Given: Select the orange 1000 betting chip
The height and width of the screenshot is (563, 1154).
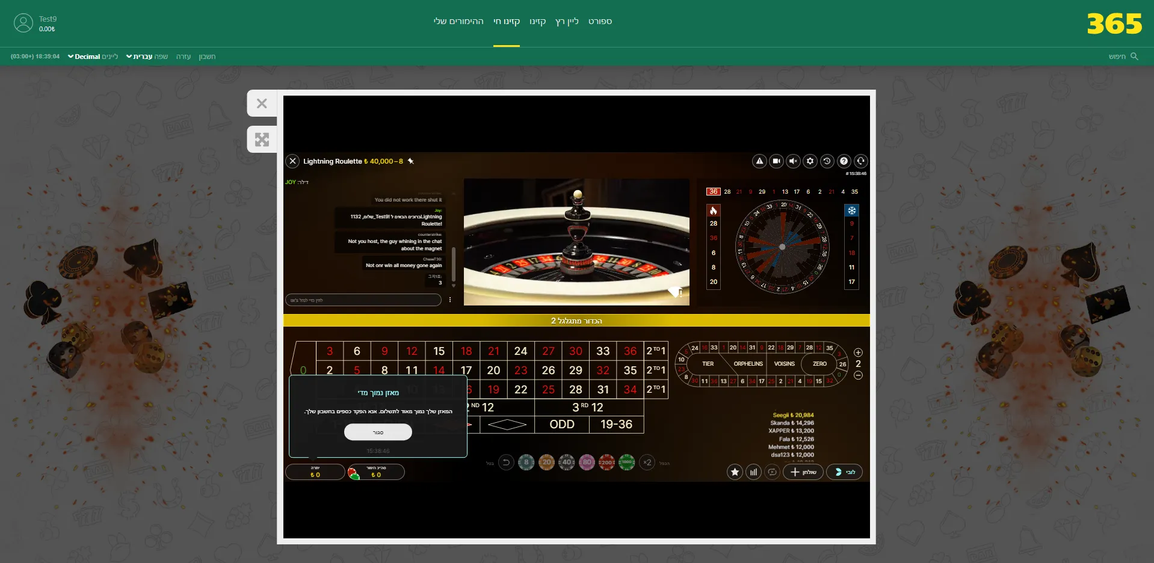Looking at the screenshot, I should [627, 463].
